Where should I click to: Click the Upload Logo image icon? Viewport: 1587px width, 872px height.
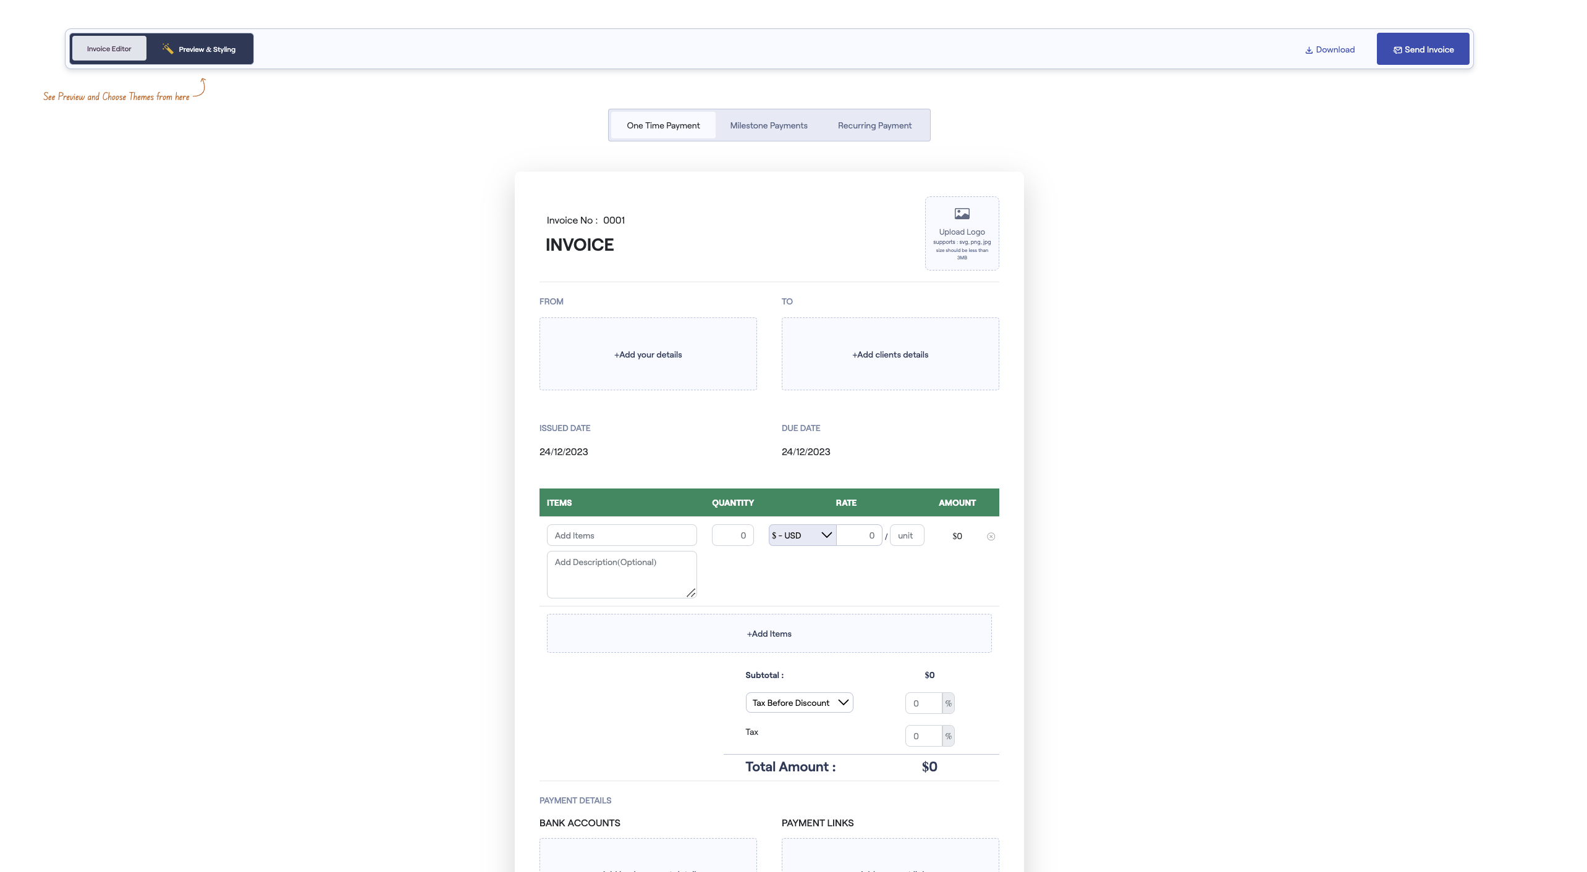(962, 214)
